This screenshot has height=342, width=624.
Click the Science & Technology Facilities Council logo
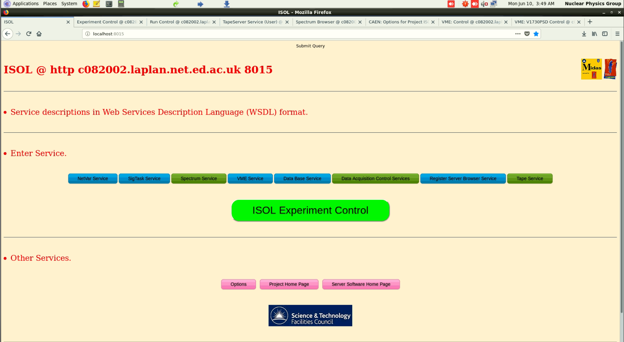[310, 316]
